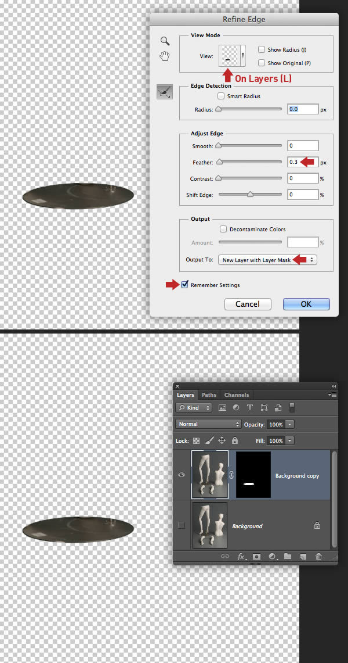This screenshot has width=348, height=663.
Task: Click the Link Layers icon
Action: click(225, 557)
